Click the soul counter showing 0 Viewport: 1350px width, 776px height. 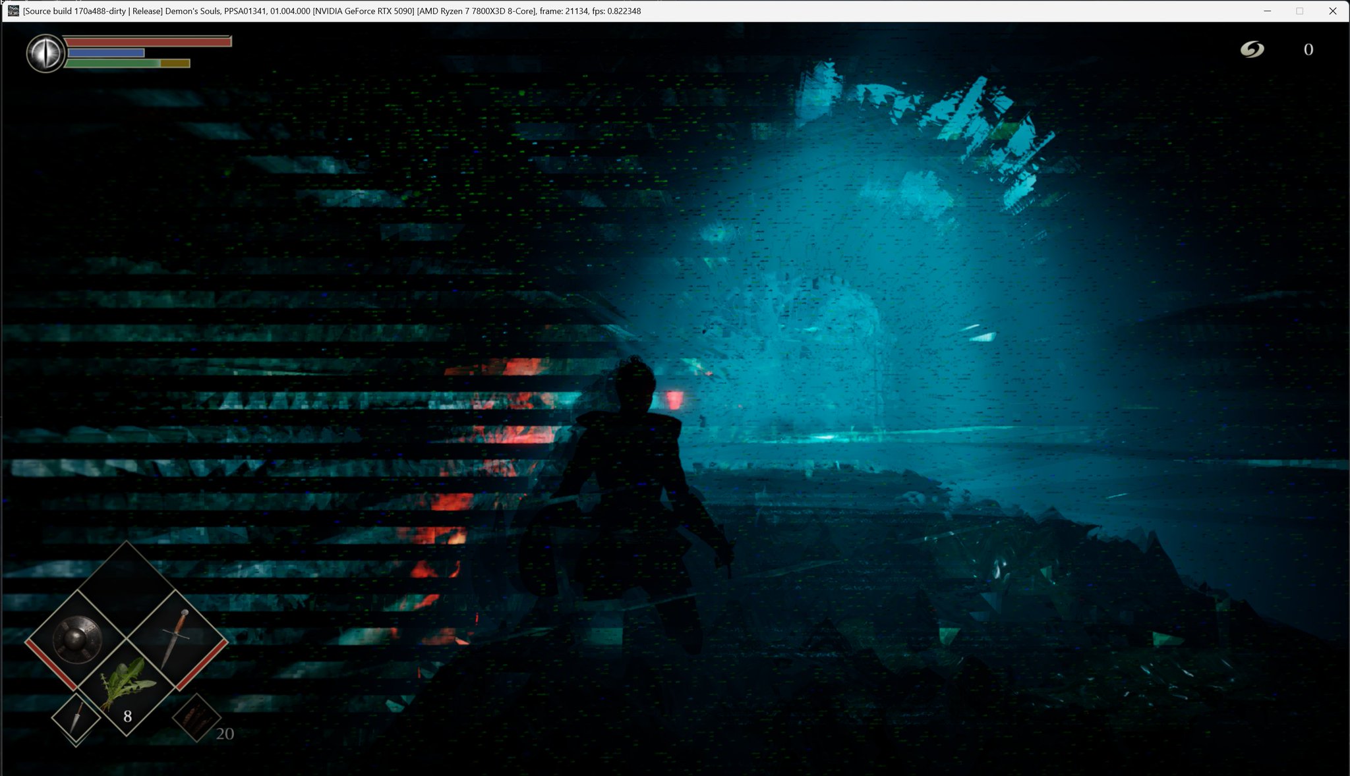pyautogui.click(x=1308, y=49)
